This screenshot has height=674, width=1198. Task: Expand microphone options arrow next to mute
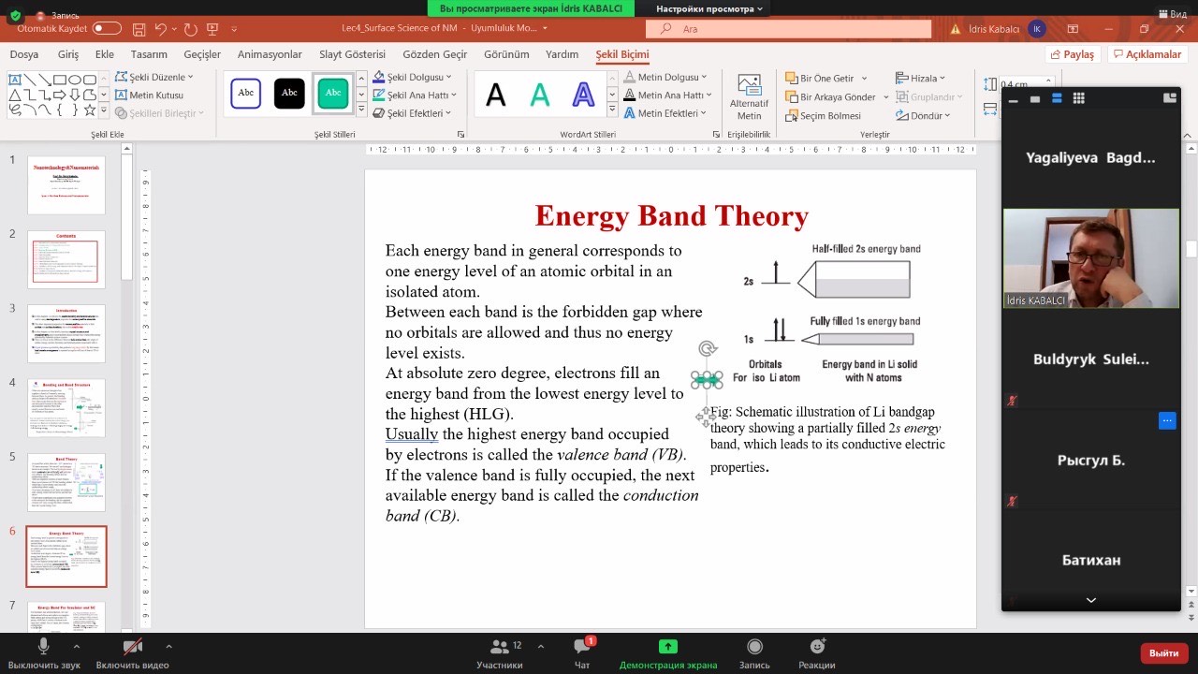77,646
